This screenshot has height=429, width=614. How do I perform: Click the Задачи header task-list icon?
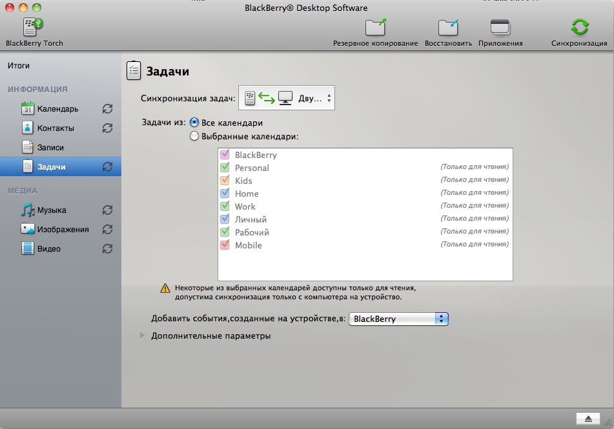(134, 70)
